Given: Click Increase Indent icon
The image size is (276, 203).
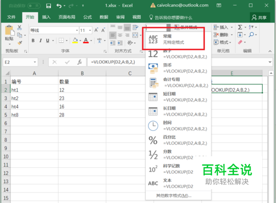Looking at the screenshot, I should tap(120, 43).
